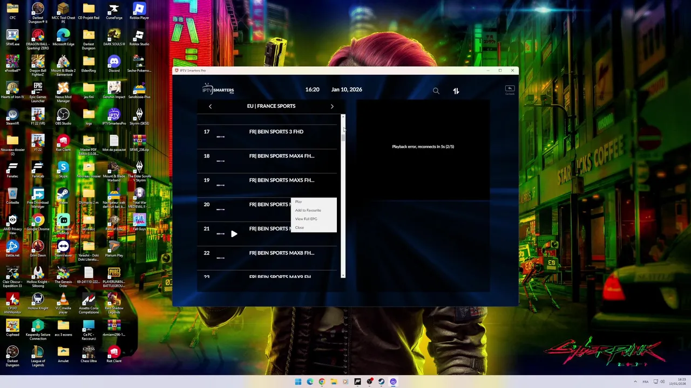Screen dimensions: 691x388
Task: Click the IPTV Smarters Pro logo
Action: tap(218, 89)
